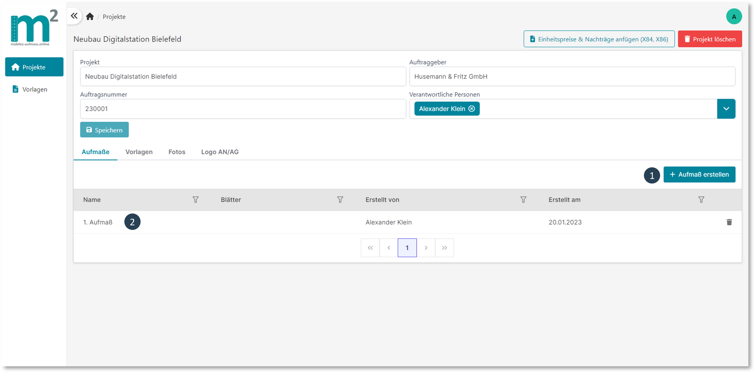Screen dimensions: 755x373
Task: Switch to the Logo AN/AG tab
Action: click(220, 152)
